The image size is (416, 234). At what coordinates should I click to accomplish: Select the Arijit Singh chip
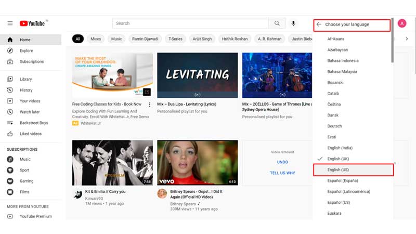(x=202, y=38)
